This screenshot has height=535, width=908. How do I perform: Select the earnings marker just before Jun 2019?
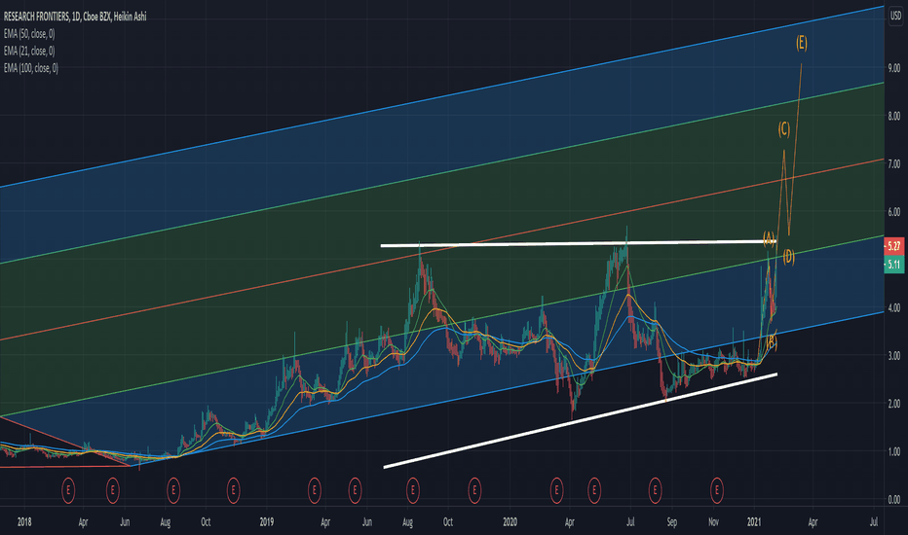355,490
